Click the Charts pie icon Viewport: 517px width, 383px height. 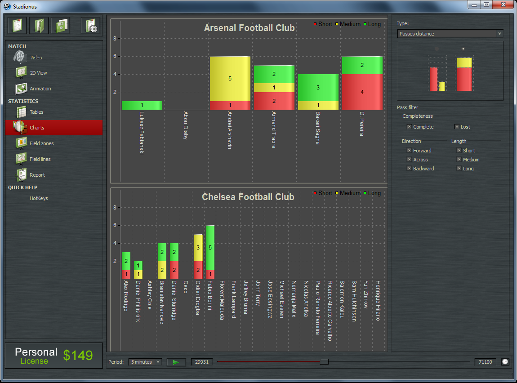[20, 127]
